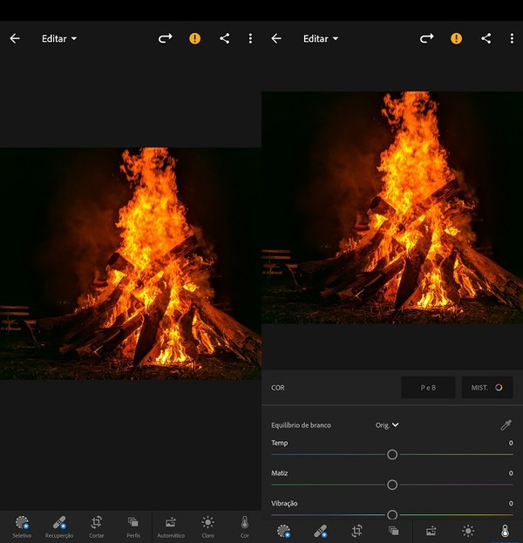Open Editar dropdown on left screen

(x=59, y=38)
